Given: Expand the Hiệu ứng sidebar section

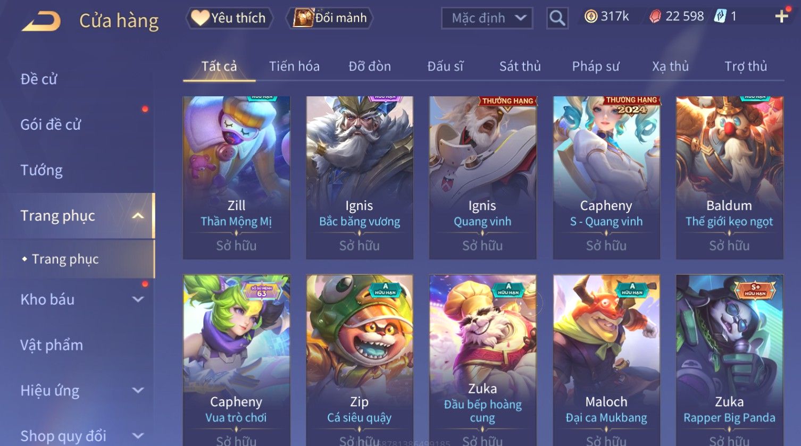Looking at the screenshot, I should click(138, 390).
